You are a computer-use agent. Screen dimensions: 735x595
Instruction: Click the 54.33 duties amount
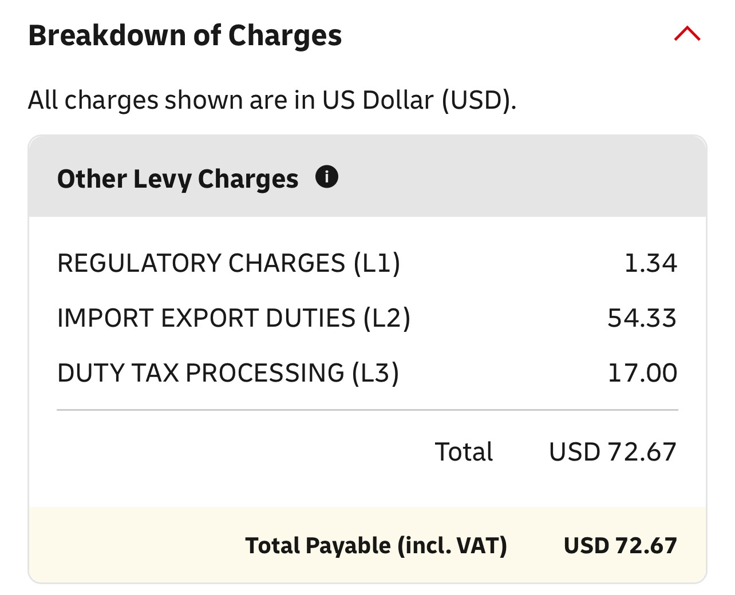coord(642,318)
